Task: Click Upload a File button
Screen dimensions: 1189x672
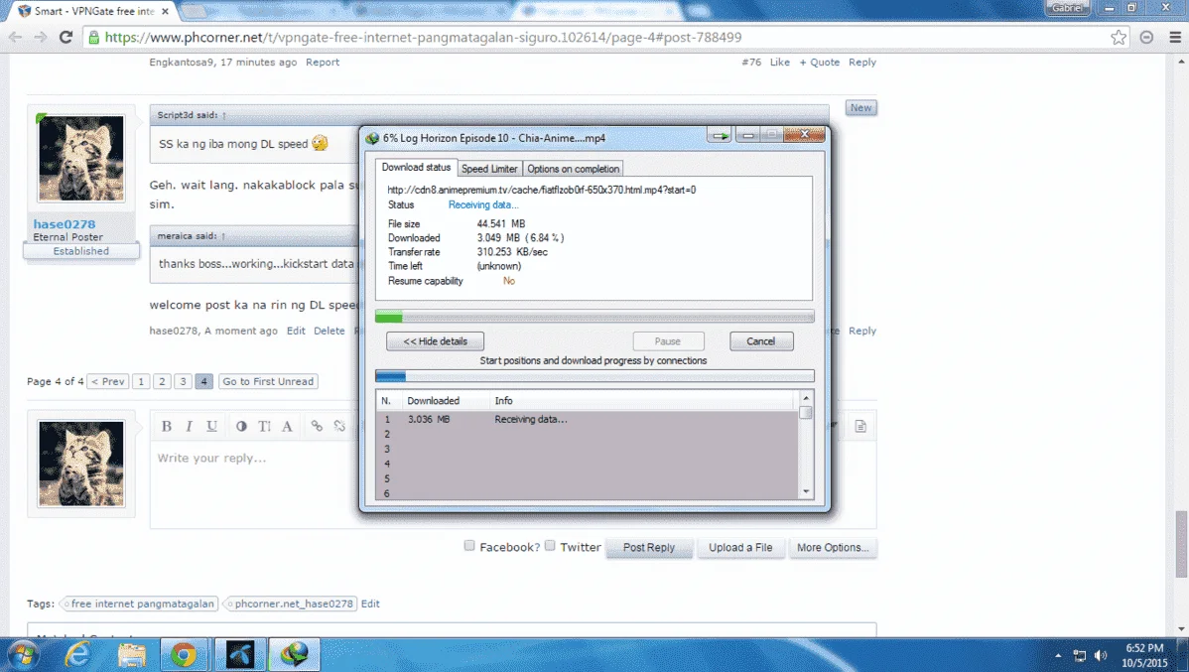Action: [740, 548]
